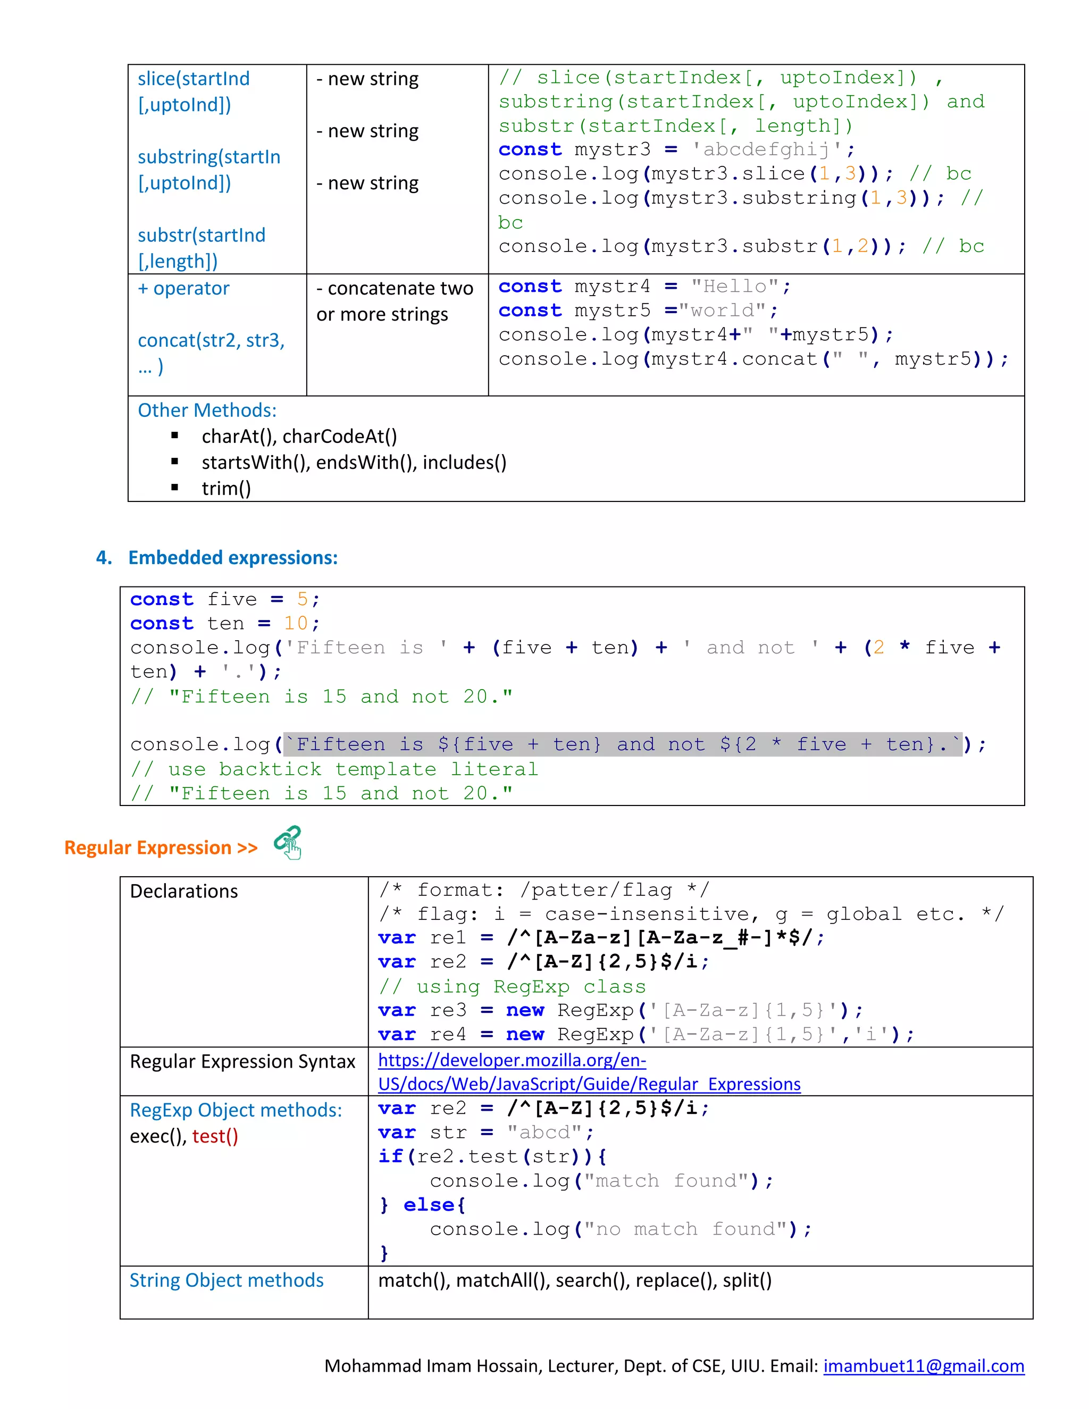Click the comment '// using RegExp class'

(x=512, y=986)
